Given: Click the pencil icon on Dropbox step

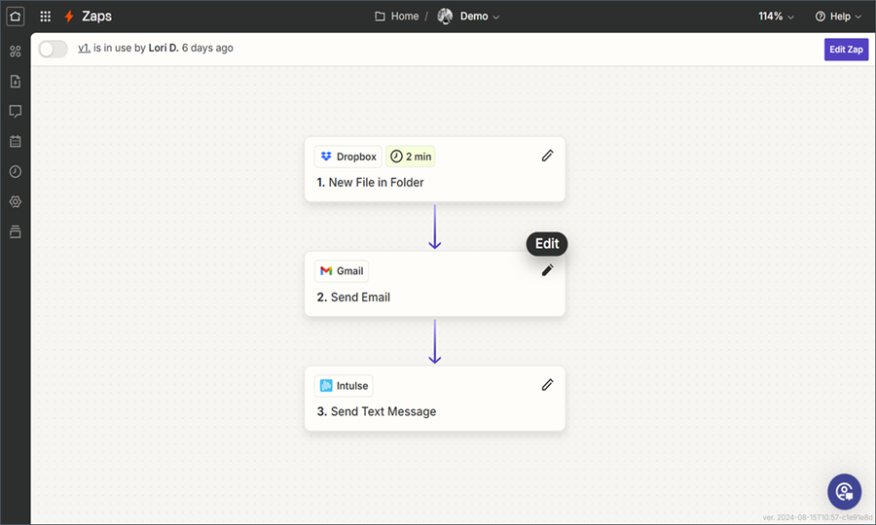Looking at the screenshot, I should click(x=547, y=156).
